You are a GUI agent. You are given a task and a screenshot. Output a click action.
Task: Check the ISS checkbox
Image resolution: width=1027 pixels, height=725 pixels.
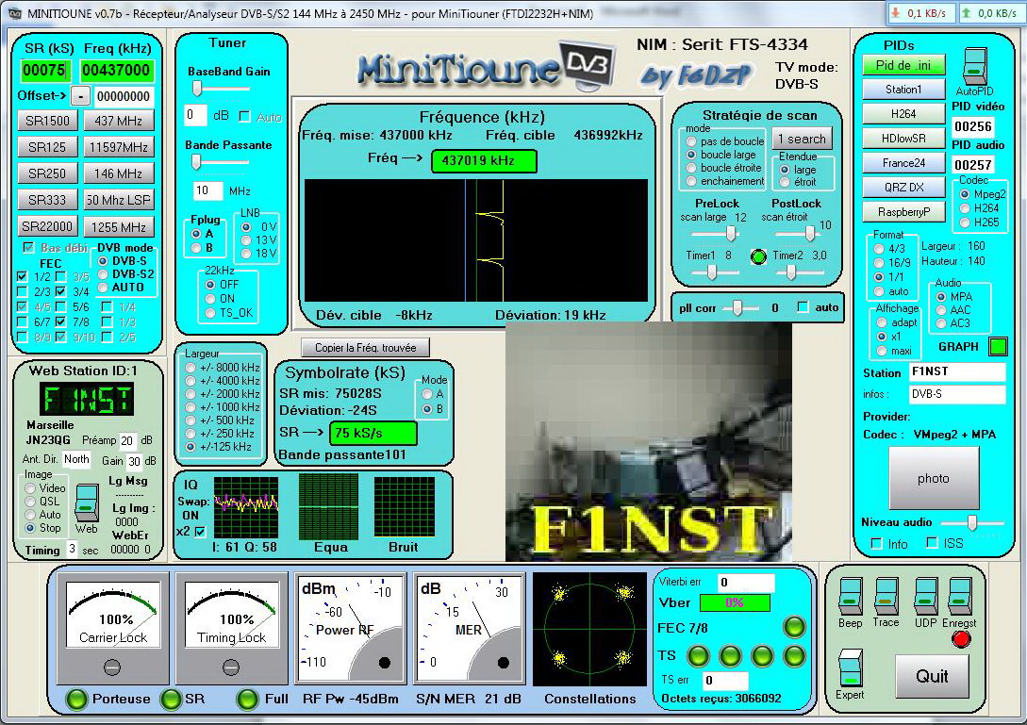click(x=932, y=543)
